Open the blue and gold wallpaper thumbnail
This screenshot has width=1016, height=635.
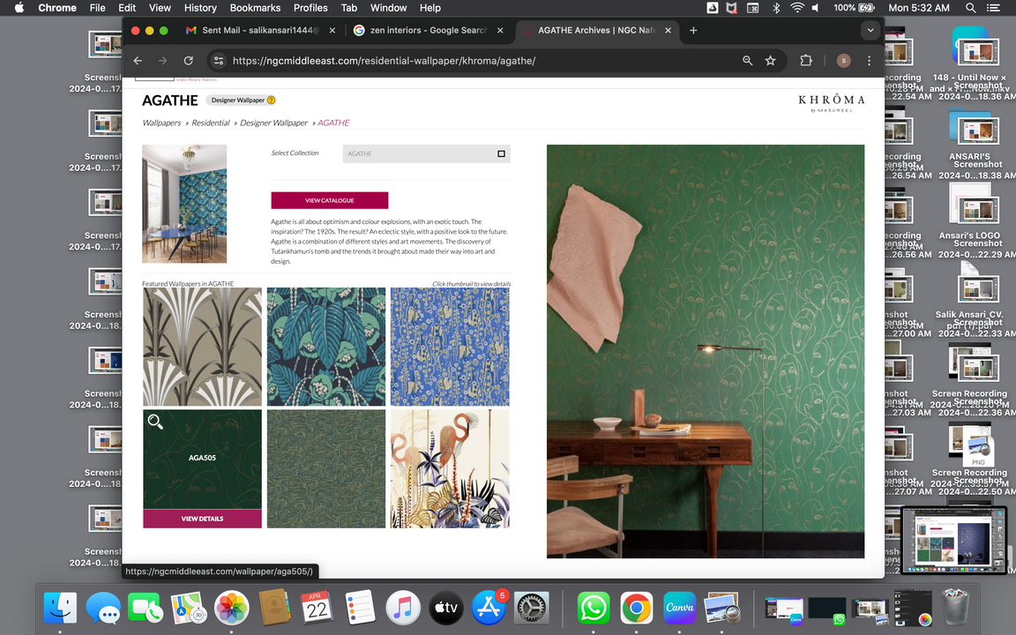[450, 347]
